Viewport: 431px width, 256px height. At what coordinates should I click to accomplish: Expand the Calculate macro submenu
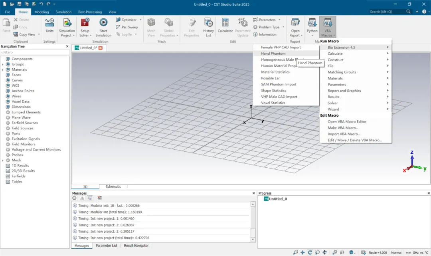coord(356,54)
